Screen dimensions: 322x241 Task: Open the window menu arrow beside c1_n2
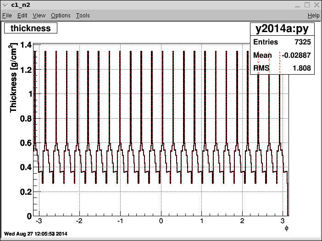point(6,5)
